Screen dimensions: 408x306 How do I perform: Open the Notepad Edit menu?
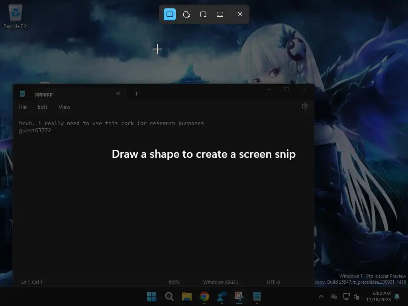(42, 107)
